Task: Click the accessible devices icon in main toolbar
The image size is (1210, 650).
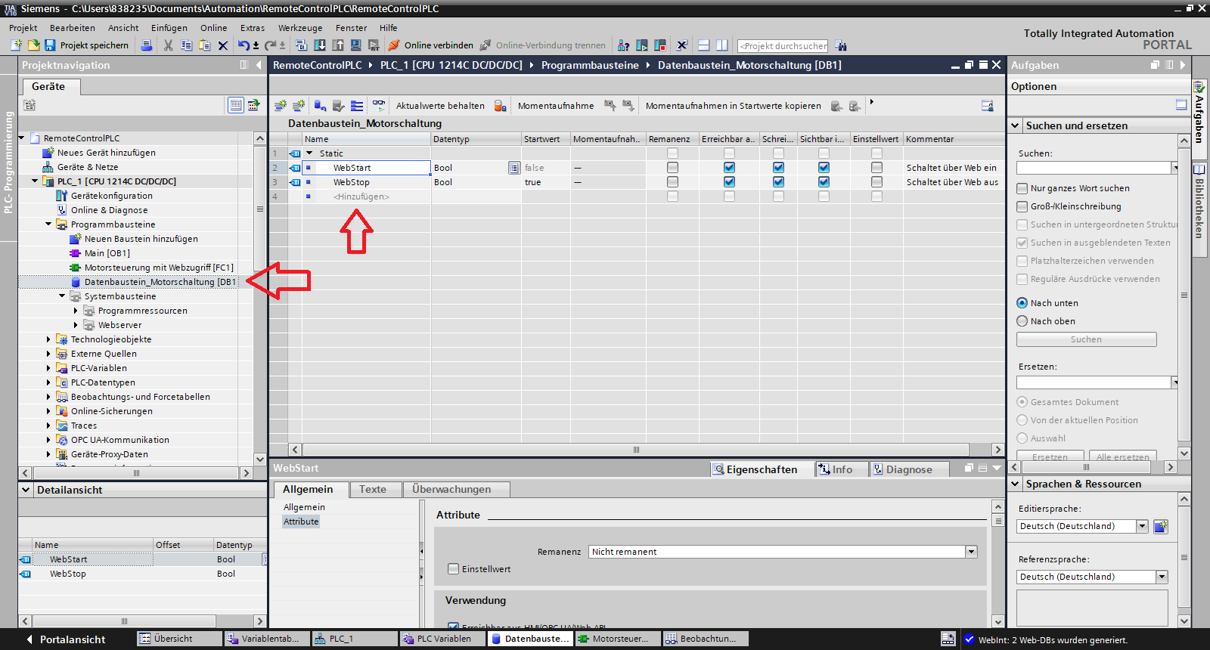Action: point(623,45)
